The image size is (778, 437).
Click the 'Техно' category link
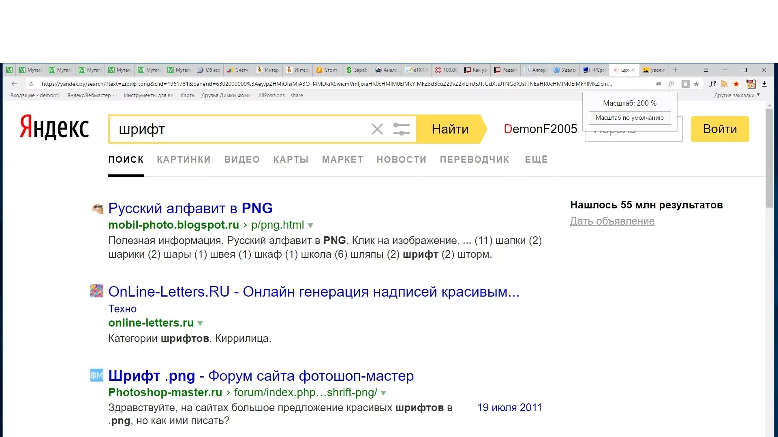tap(122, 309)
